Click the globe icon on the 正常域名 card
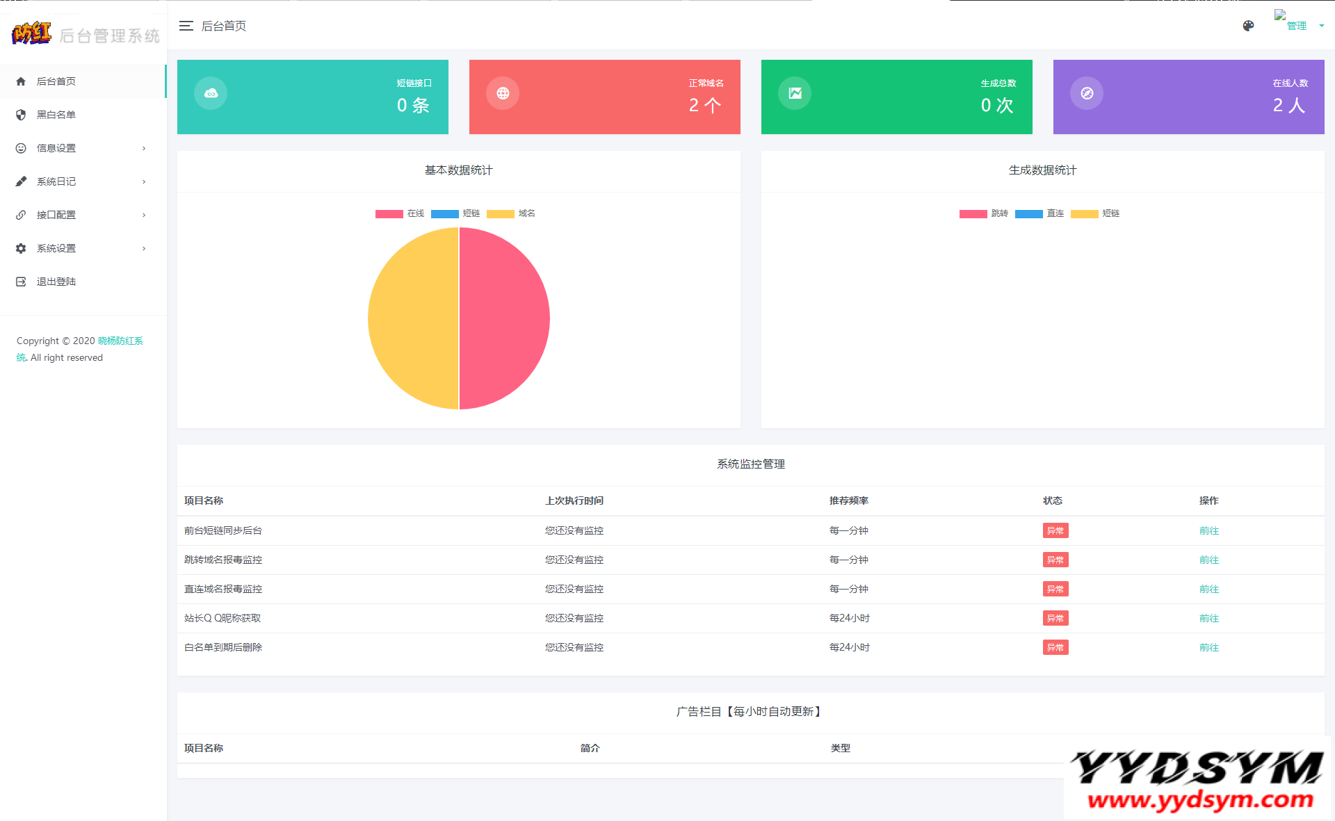Viewport: 1335px width, 821px height. tap(503, 93)
